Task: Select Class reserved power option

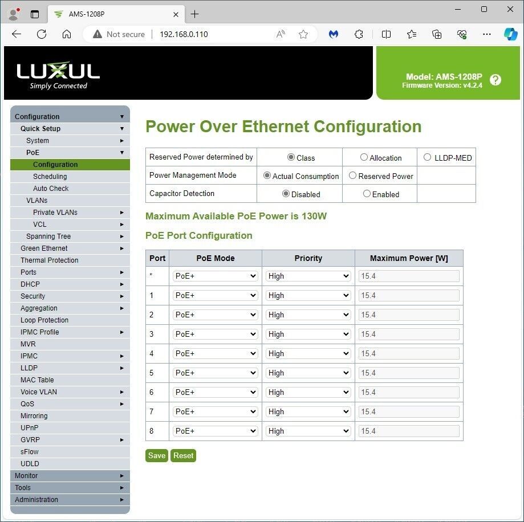Action: pos(291,157)
